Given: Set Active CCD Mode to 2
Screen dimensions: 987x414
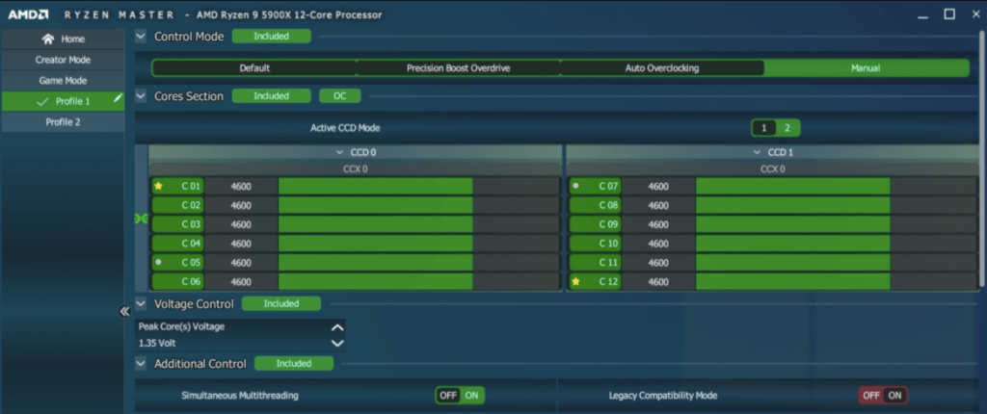Looking at the screenshot, I should (x=787, y=128).
